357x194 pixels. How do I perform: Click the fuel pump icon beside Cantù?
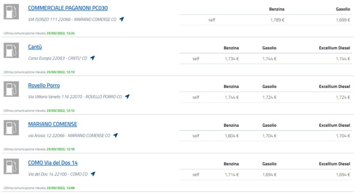[x=11, y=50]
